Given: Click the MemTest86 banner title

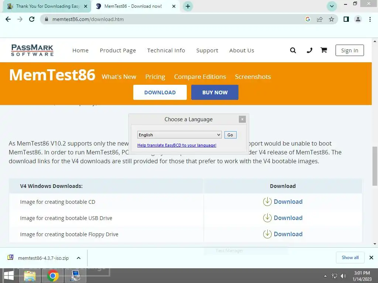Looking at the screenshot, I should tap(52, 75).
